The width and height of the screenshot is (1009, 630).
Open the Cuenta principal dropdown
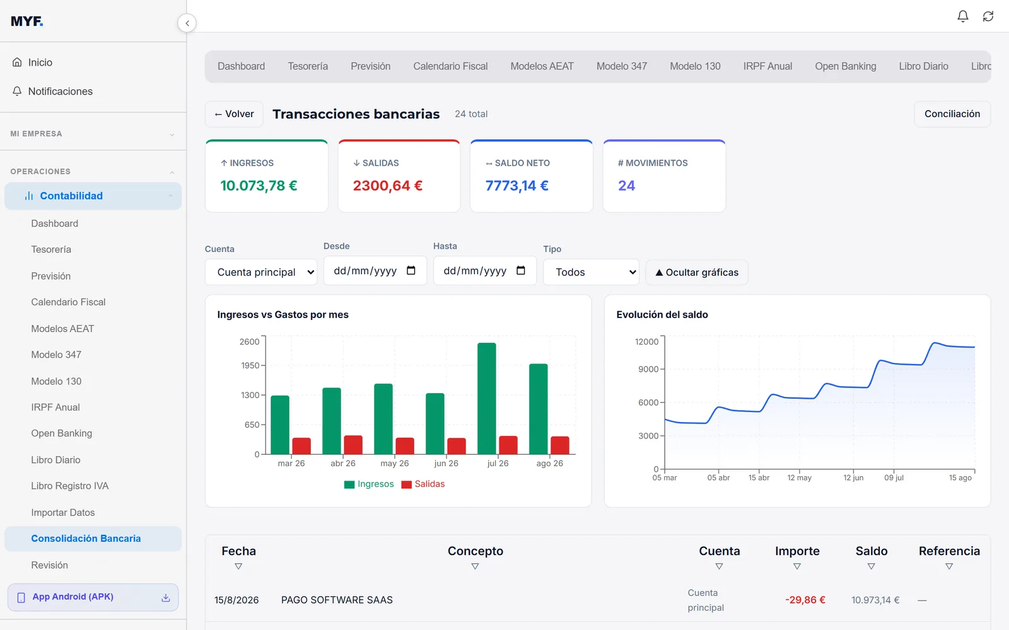(x=261, y=272)
